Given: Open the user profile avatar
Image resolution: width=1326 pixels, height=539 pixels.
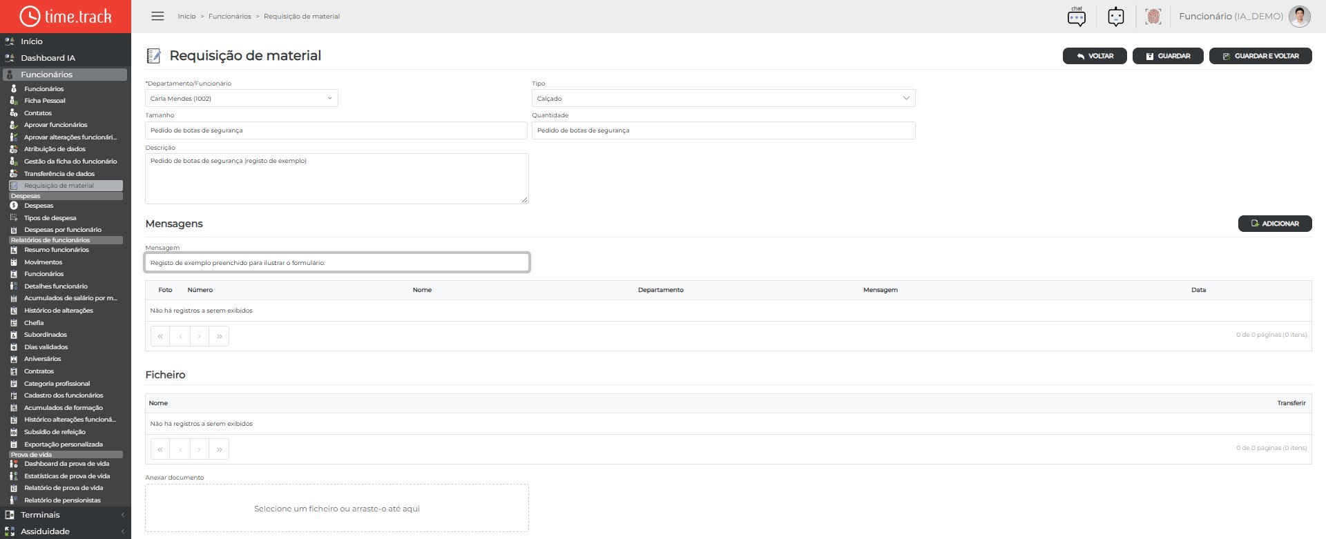Looking at the screenshot, I should 1299,17.
